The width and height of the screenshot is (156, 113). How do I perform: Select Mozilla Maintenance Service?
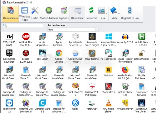[x=142, y=73]
